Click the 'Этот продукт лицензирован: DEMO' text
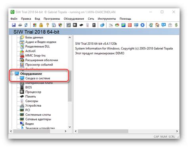The height and width of the screenshot is (147, 188). [100, 53]
